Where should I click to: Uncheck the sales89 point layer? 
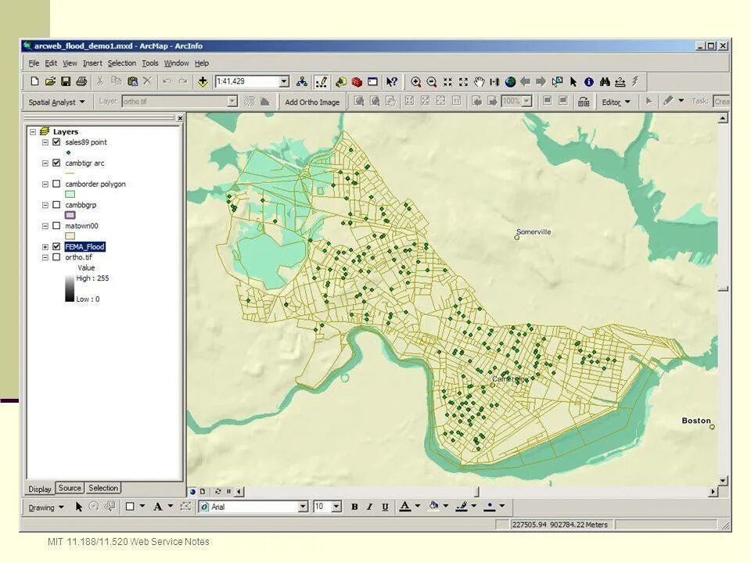point(56,142)
